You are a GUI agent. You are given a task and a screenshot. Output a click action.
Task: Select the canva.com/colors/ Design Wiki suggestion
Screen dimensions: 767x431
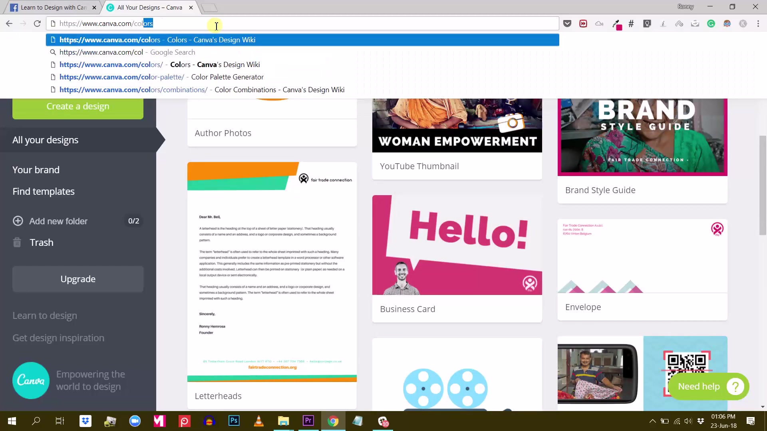(x=302, y=65)
